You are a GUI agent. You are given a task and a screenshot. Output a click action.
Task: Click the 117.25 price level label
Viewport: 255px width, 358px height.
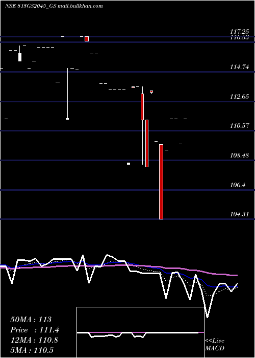[x=240, y=32]
